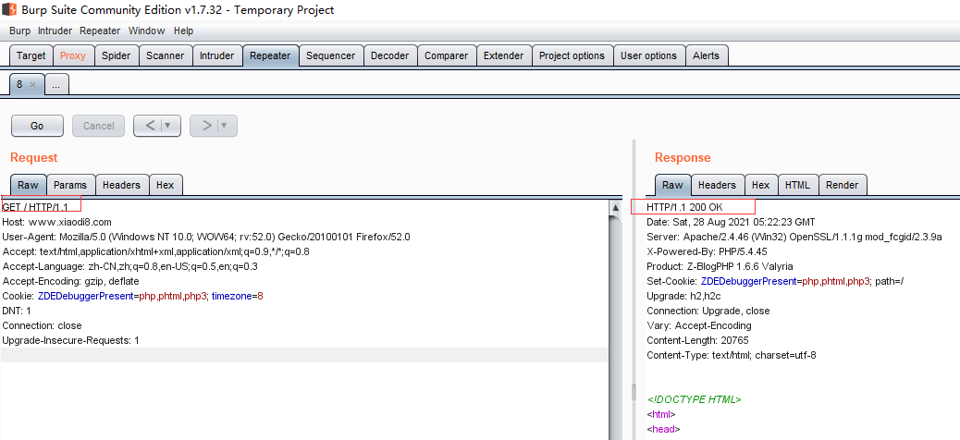Open a new repeater tab with the ... tab
Screen dimensions: 960x440
coord(56,85)
